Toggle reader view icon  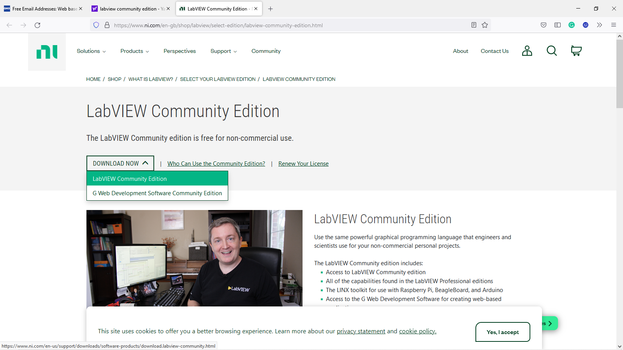(474, 25)
